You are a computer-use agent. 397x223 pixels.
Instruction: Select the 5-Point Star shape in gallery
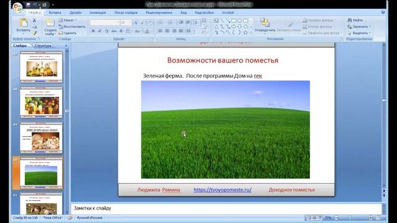click(246, 32)
